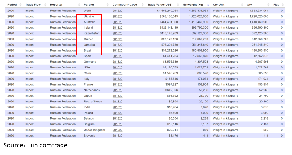Select trade value $165,846
This screenshot has width=292, height=155.
tap(172, 79)
